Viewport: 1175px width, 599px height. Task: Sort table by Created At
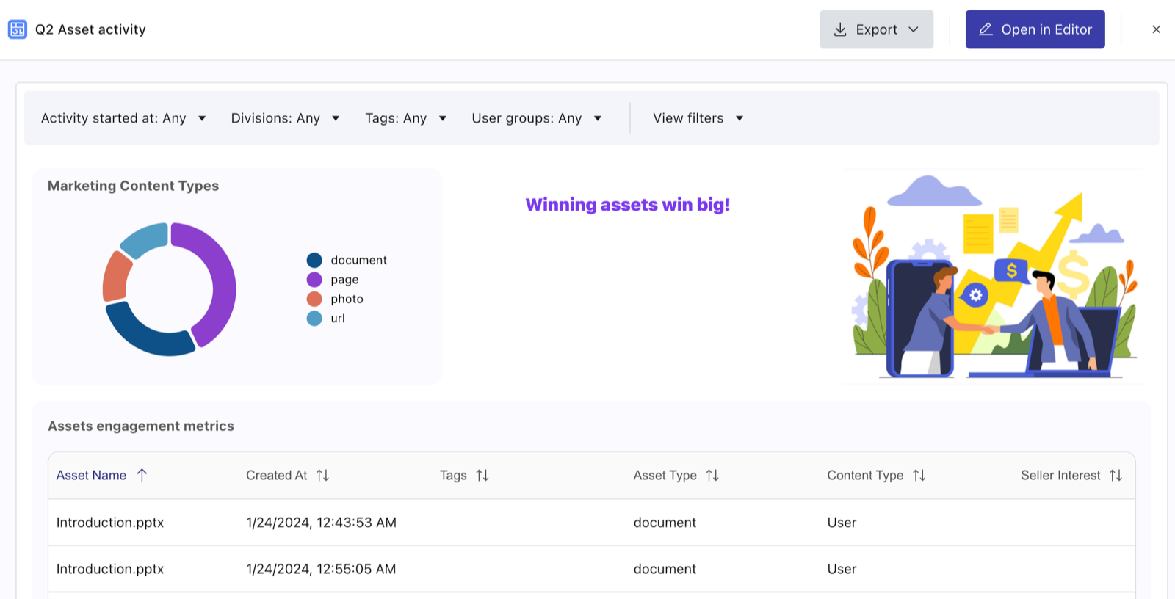tap(288, 475)
